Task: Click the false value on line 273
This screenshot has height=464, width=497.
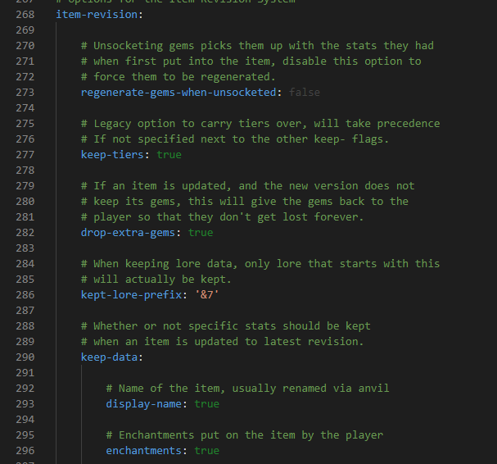Action: click(x=304, y=93)
